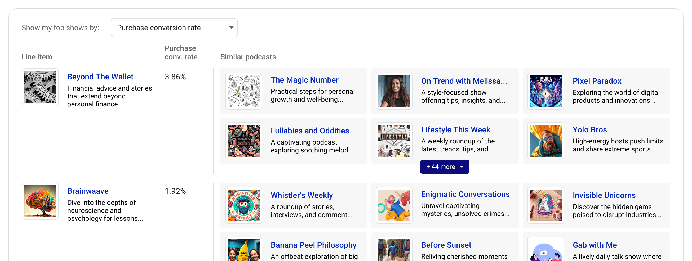Click Enigmatic Conversations mysteries description
Screen dimensions: 692x261
tap(465, 210)
